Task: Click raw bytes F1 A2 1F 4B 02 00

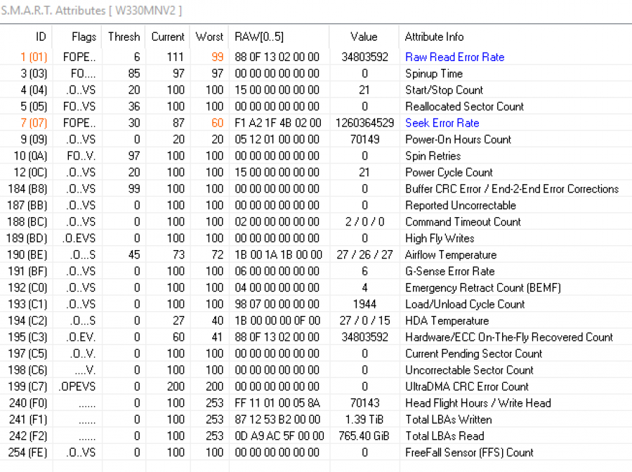Action: click(x=278, y=122)
